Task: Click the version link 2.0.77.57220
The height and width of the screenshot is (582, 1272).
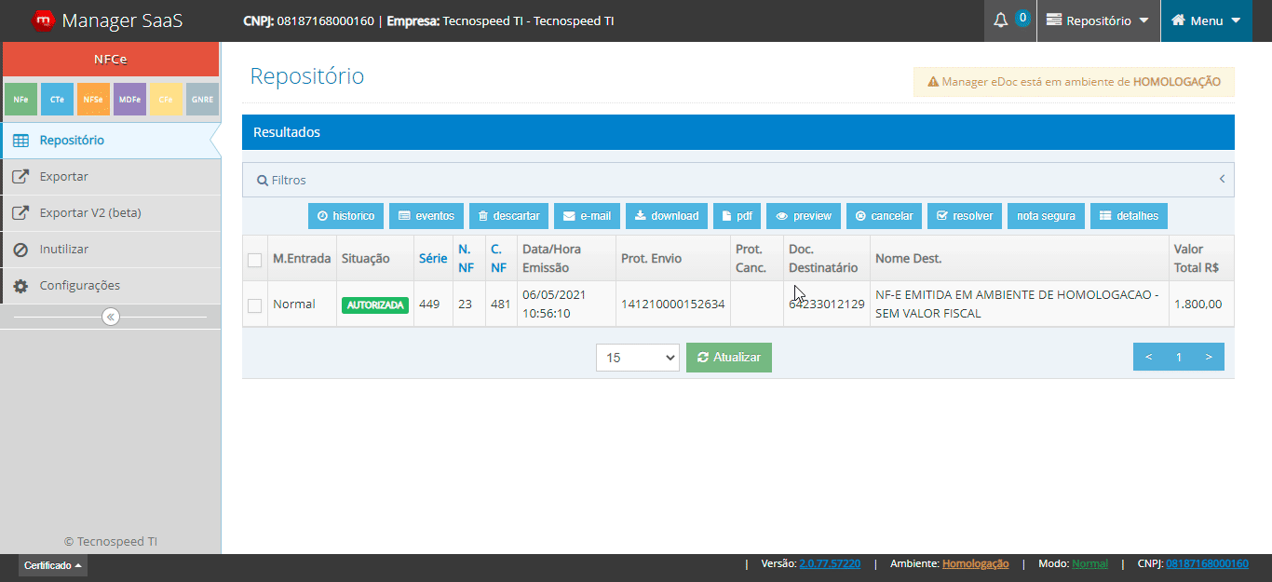Action: point(830,564)
